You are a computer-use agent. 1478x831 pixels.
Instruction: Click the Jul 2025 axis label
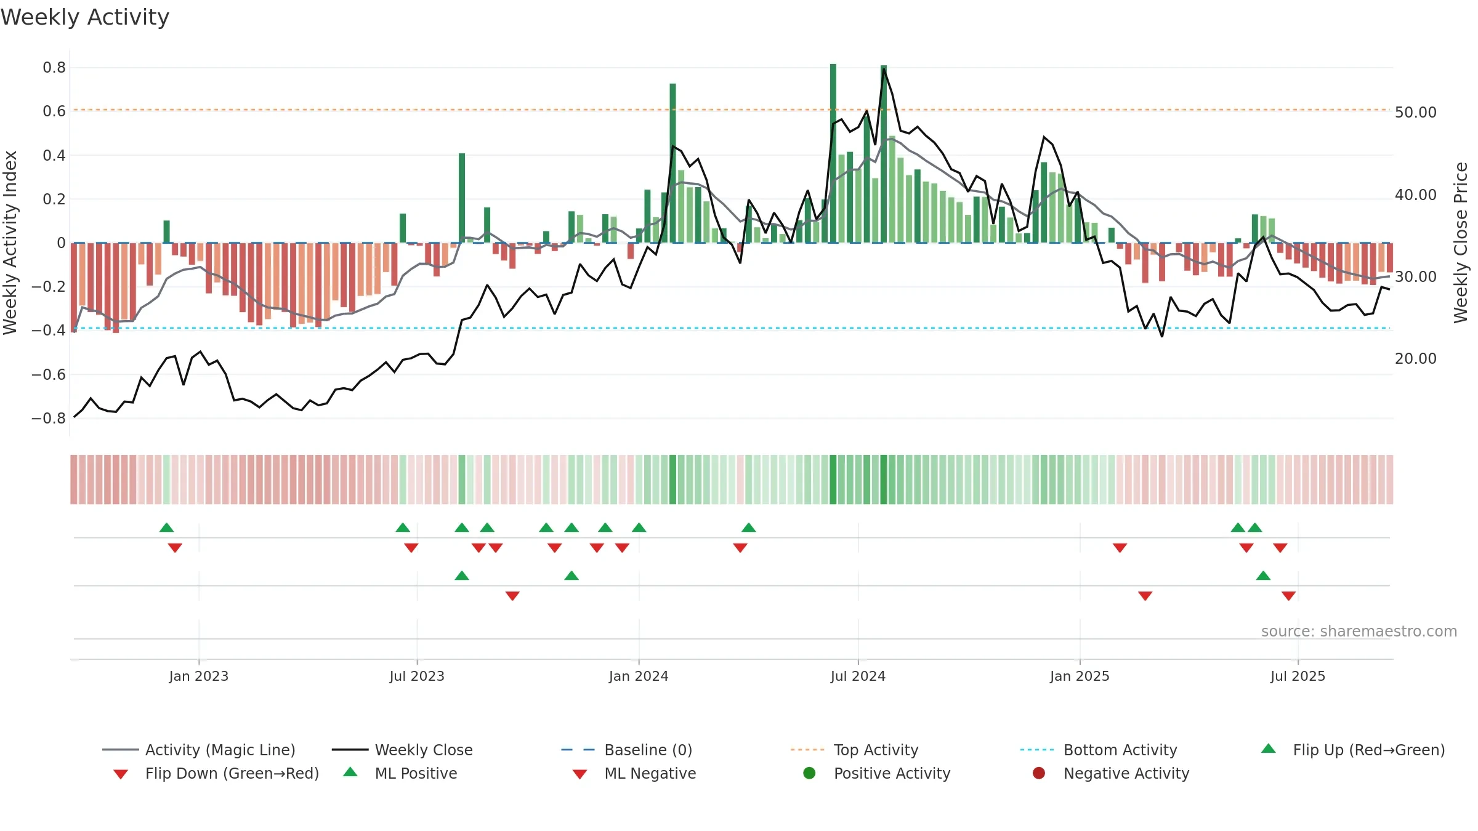coord(1298,676)
